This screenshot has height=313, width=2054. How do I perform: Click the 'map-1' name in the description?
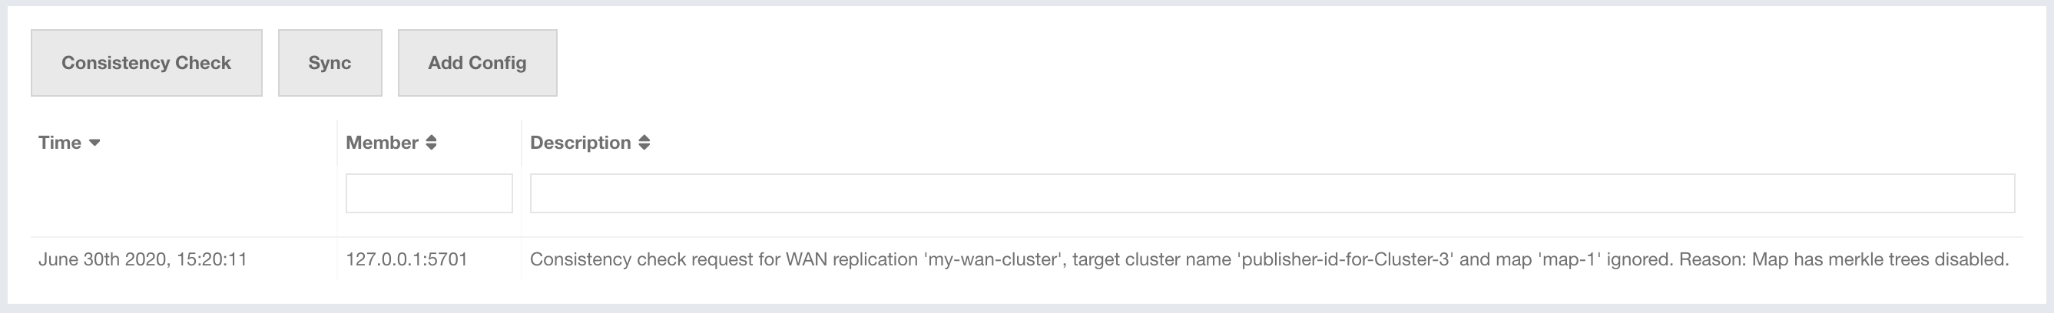pos(1569,259)
